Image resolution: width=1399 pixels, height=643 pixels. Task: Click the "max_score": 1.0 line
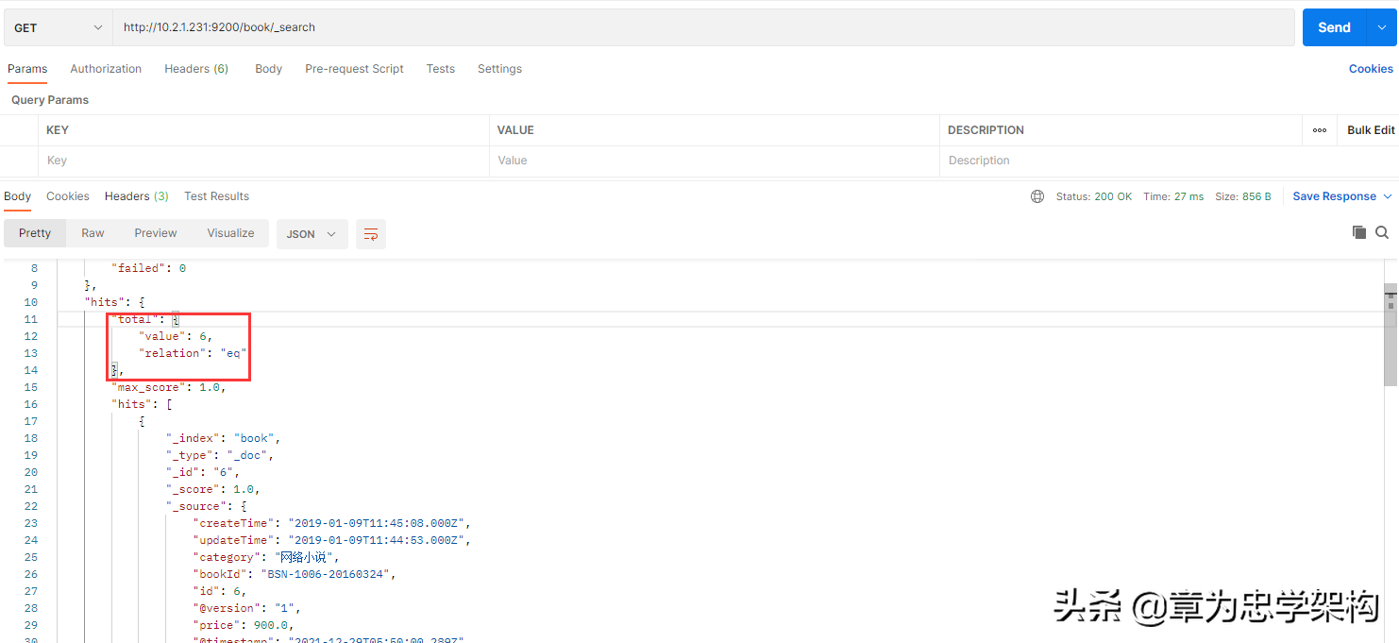coord(169,387)
